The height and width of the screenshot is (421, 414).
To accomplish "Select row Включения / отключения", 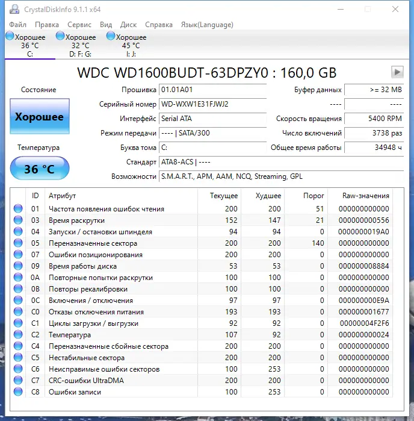I will [x=202, y=300].
